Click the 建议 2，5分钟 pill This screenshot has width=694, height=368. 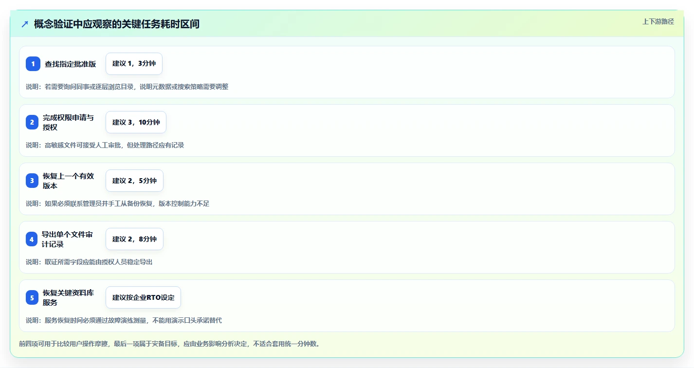point(134,181)
